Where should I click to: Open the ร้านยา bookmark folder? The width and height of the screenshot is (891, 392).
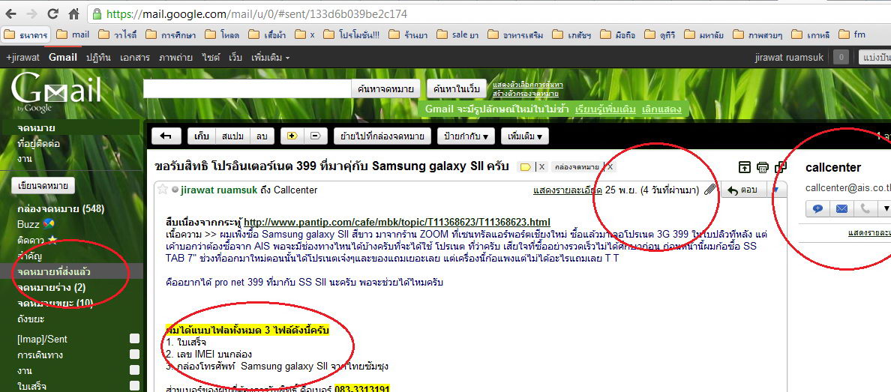[x=409, y=35]
